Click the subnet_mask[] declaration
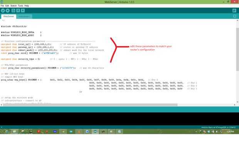 (29, 50)
